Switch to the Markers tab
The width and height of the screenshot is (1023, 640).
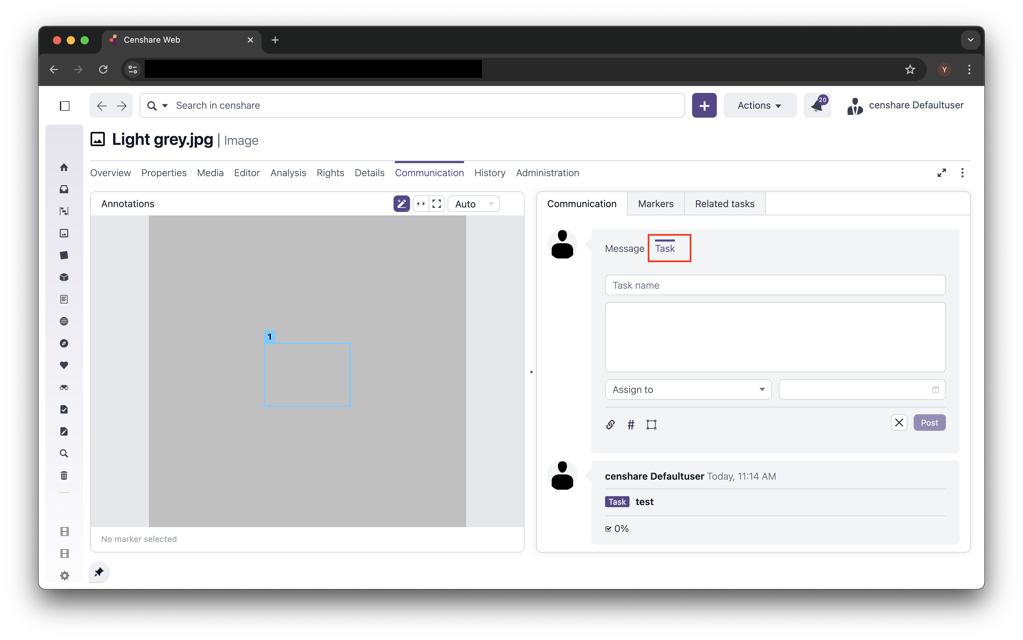coord(655,204)
